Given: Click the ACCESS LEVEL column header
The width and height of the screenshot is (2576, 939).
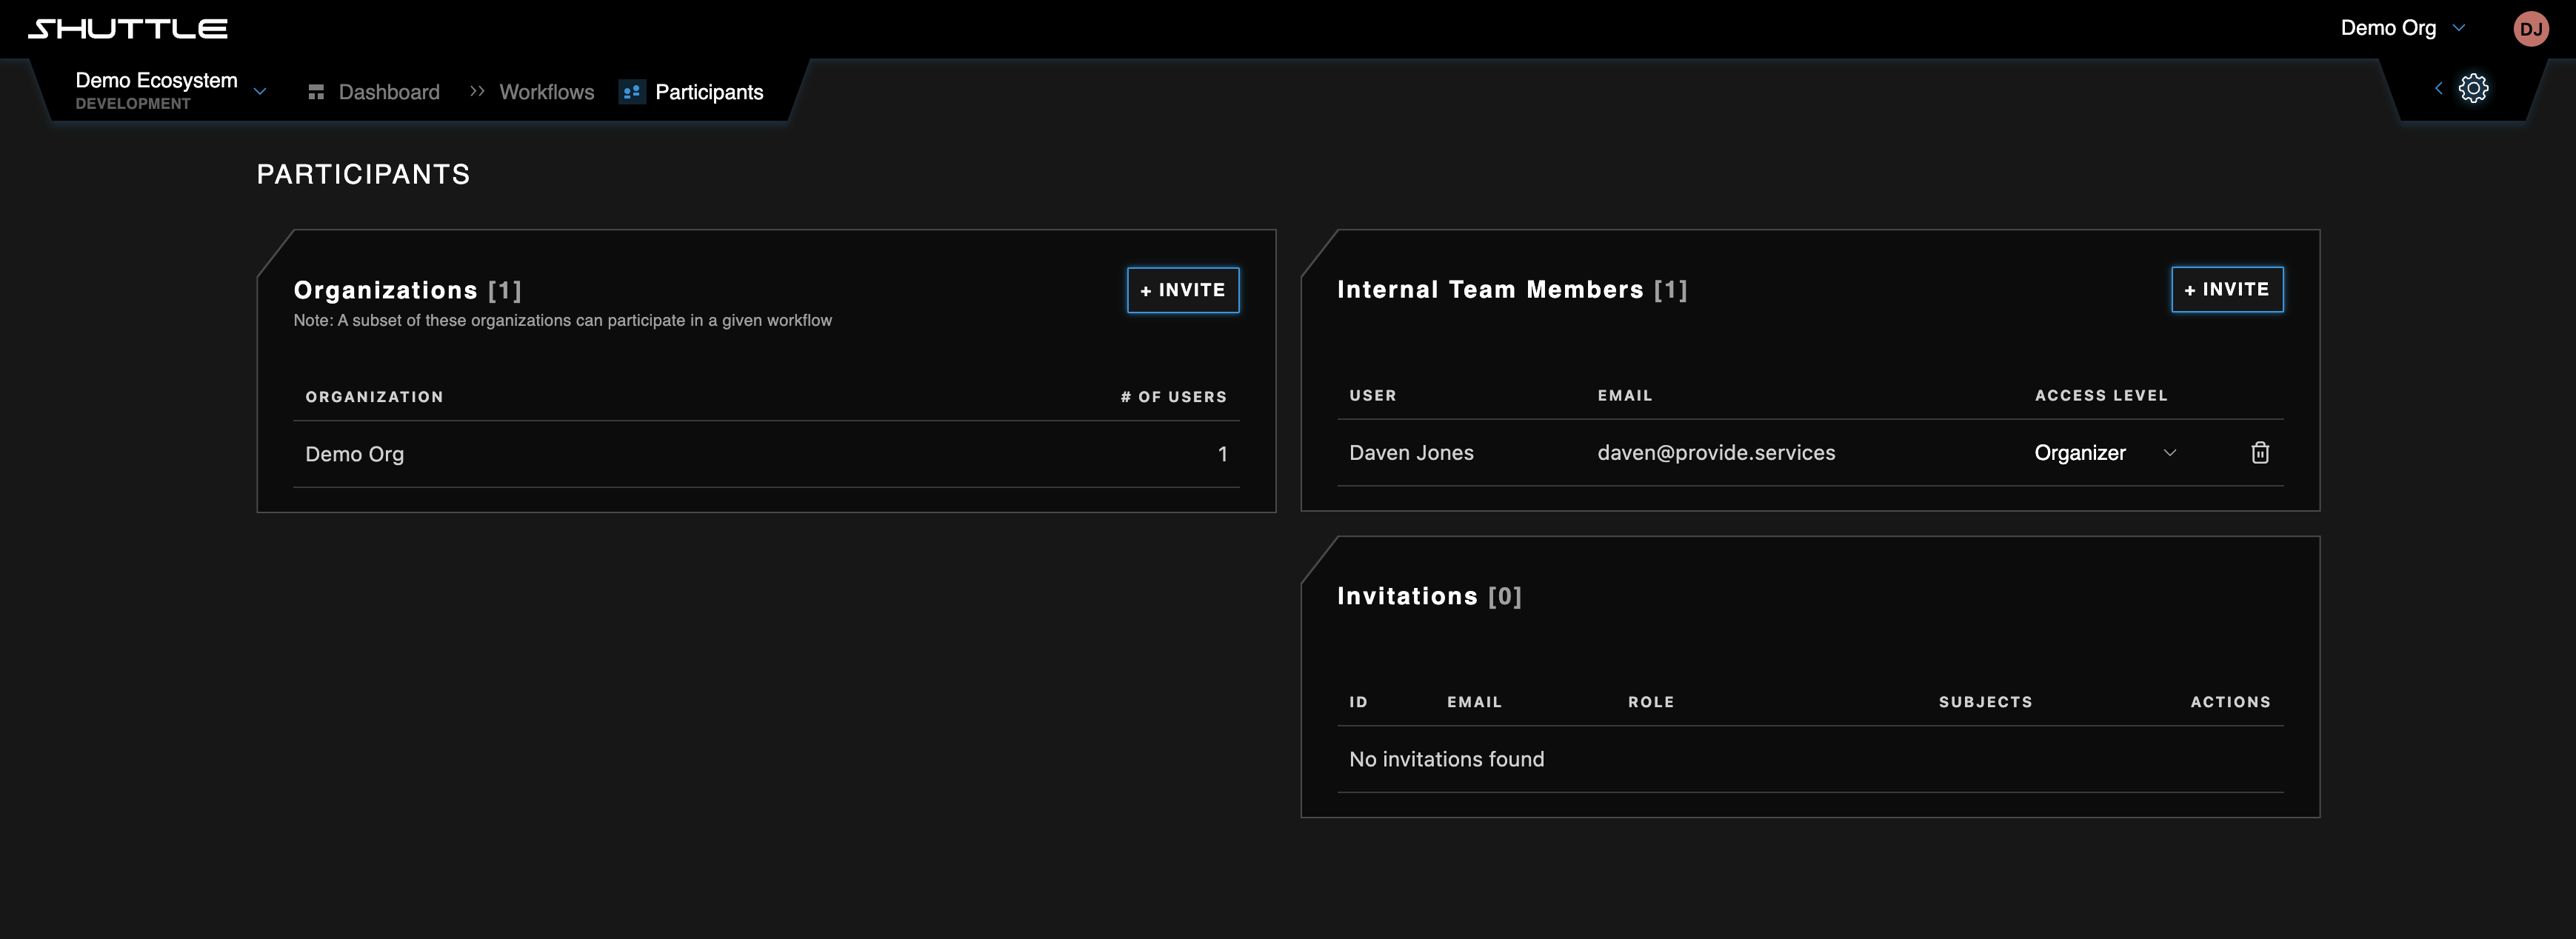Looking at the screenshot, I should (x=2101, y=395).
